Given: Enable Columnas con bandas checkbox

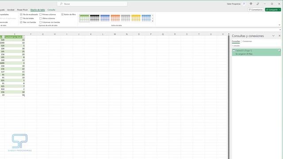Looking at the screenshot, I should tap(41, 23).
